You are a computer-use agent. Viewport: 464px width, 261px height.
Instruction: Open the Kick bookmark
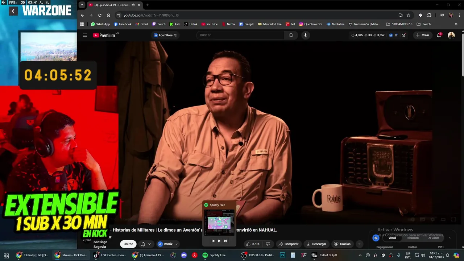175,24
